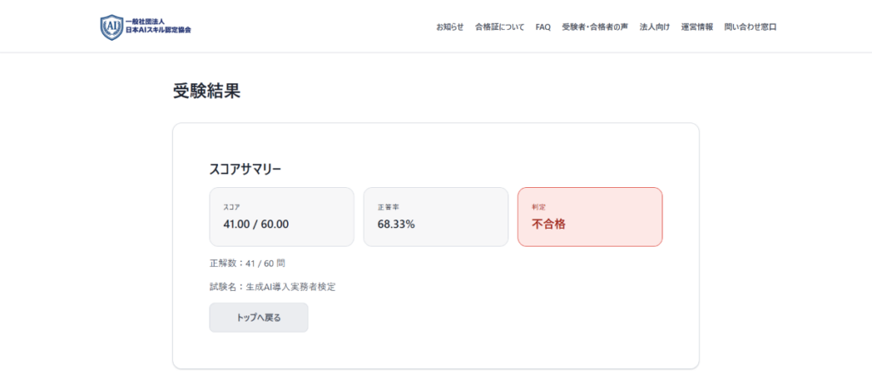Click the 不合格 result text

pos(548,224)
